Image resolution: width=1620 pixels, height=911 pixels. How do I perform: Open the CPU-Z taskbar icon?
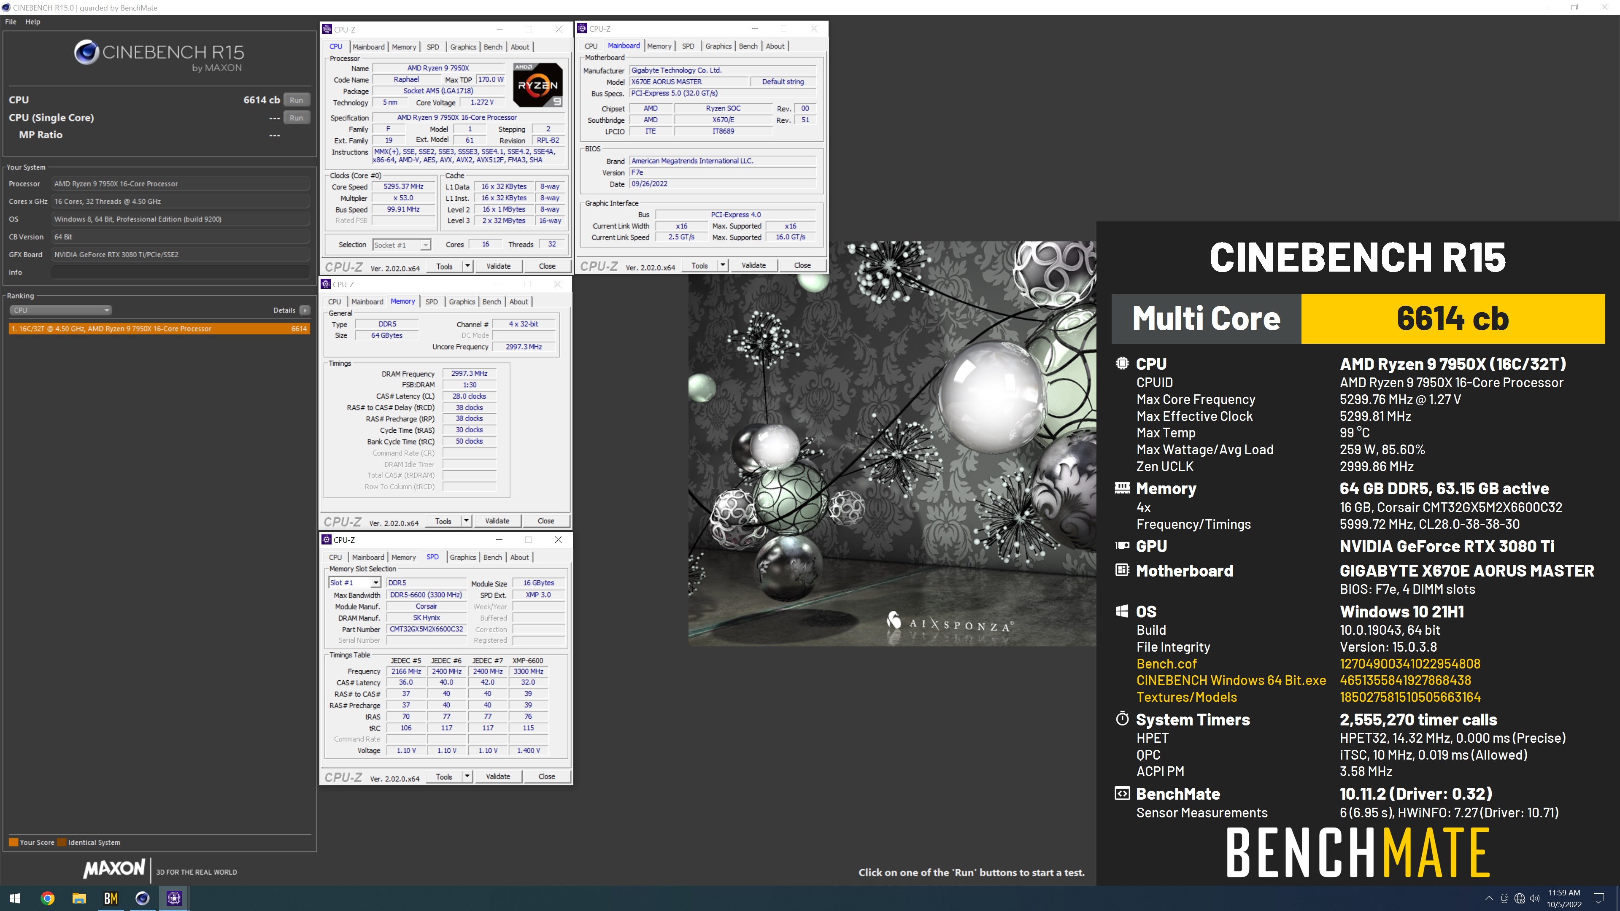(174, 898)
